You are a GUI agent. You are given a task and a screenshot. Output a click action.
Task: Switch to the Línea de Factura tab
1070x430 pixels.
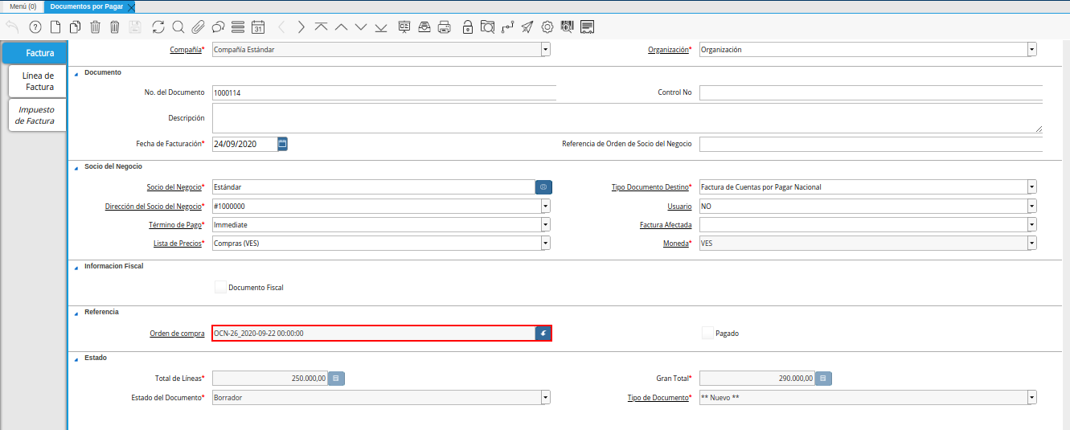coord(38,81)
